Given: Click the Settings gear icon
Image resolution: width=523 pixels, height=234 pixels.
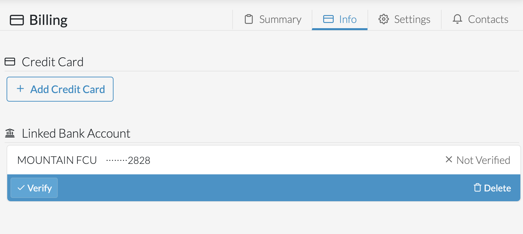Looking at the screenshot, I should click(383, 19).
